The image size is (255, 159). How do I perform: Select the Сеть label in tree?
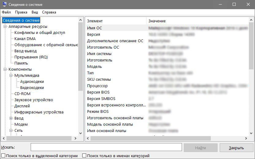pyautogui.click(x=18, y=130)
